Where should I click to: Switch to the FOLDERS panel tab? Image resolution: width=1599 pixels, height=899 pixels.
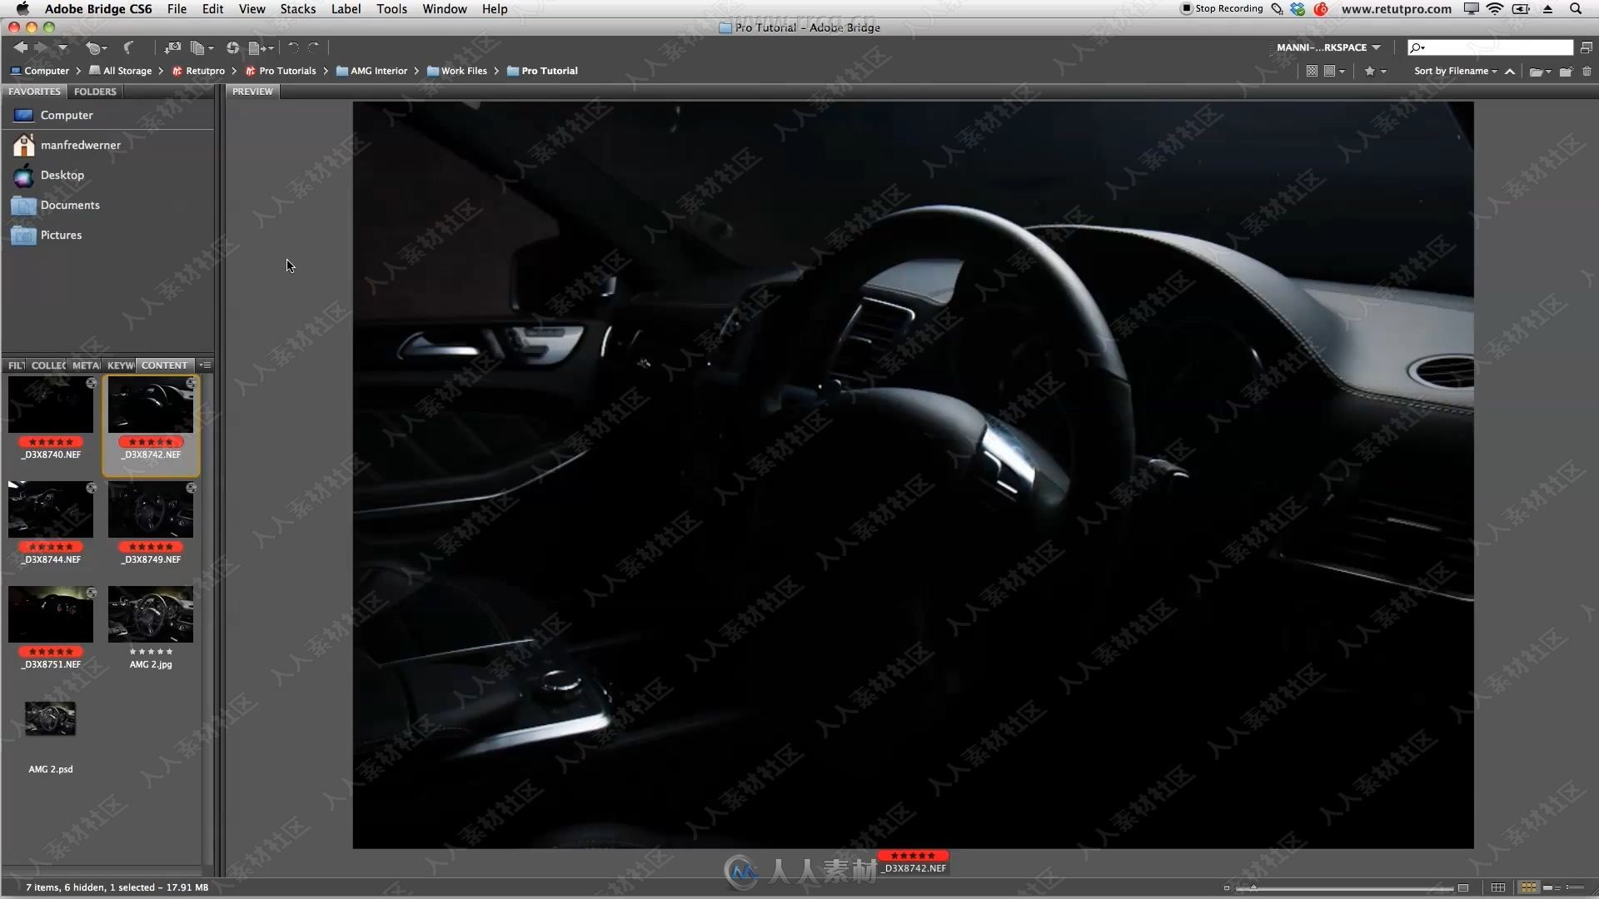click(x=94, y=91)
